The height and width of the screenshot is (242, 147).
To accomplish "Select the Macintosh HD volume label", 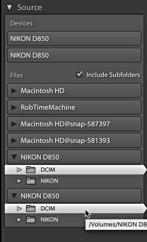I will point(43,91).
